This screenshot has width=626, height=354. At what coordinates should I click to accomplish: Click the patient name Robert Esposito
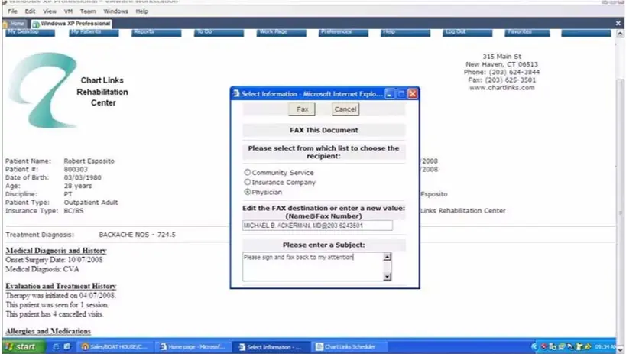click(89, 161)
